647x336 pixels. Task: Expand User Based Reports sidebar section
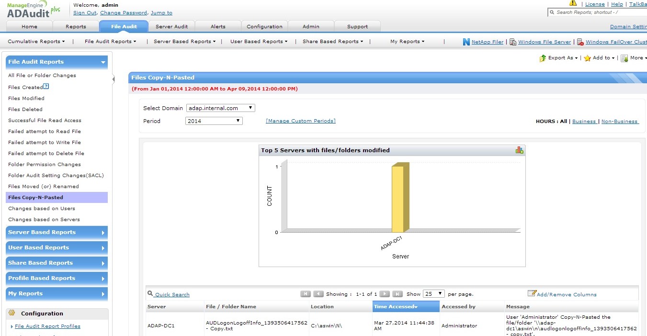pos(57,248)
